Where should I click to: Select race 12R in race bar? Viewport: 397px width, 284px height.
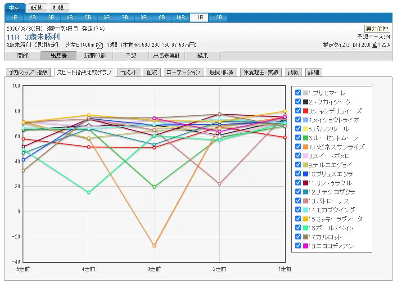(218, 18)
